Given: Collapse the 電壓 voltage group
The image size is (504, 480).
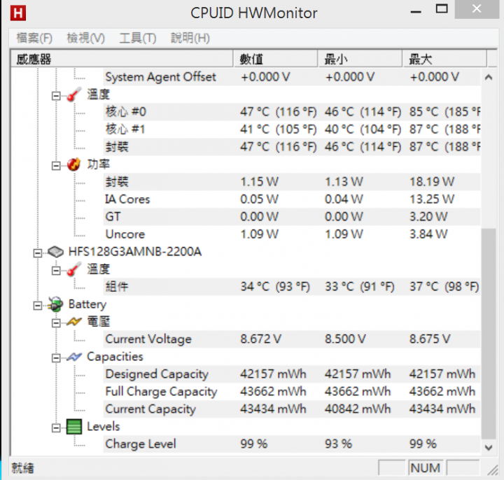Looking at the screenshot, I should [x=56, y=323].
